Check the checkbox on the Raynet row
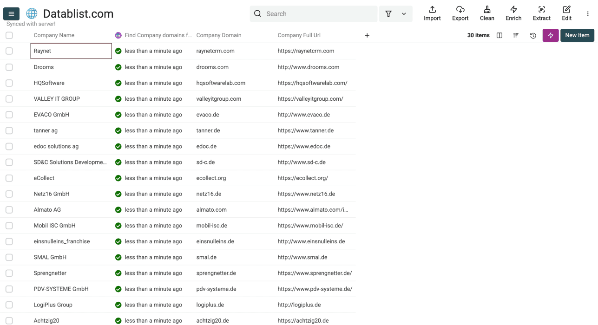This screenshot has width=598, height=325. pyautogui.click(x=9, y=51)
